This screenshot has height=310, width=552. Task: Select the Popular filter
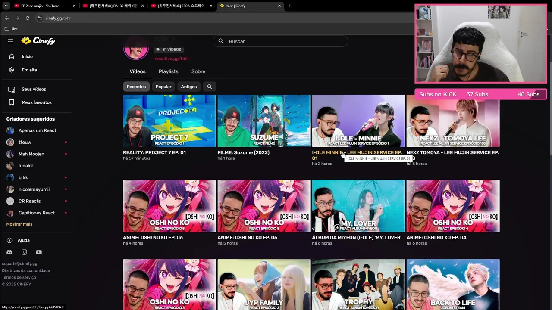click(163, 87)
